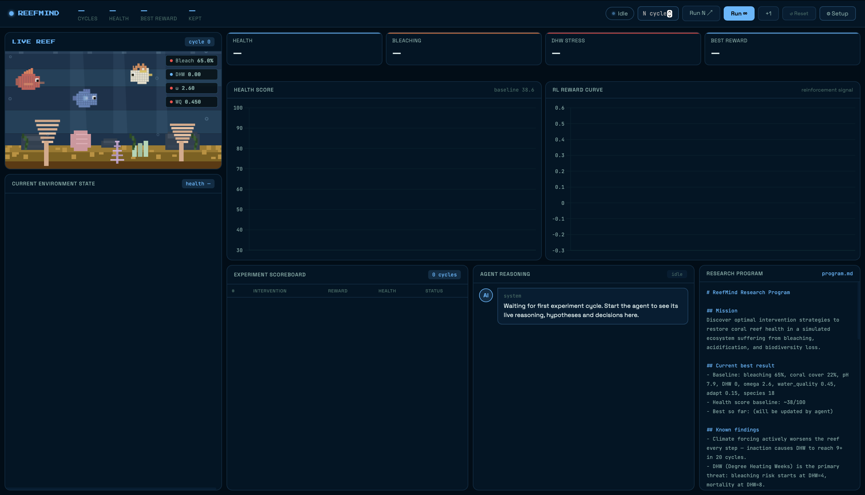Click the N cycles stepper arrows
The width and height of the screenshot is (865, 495).
tap(669, 14)
